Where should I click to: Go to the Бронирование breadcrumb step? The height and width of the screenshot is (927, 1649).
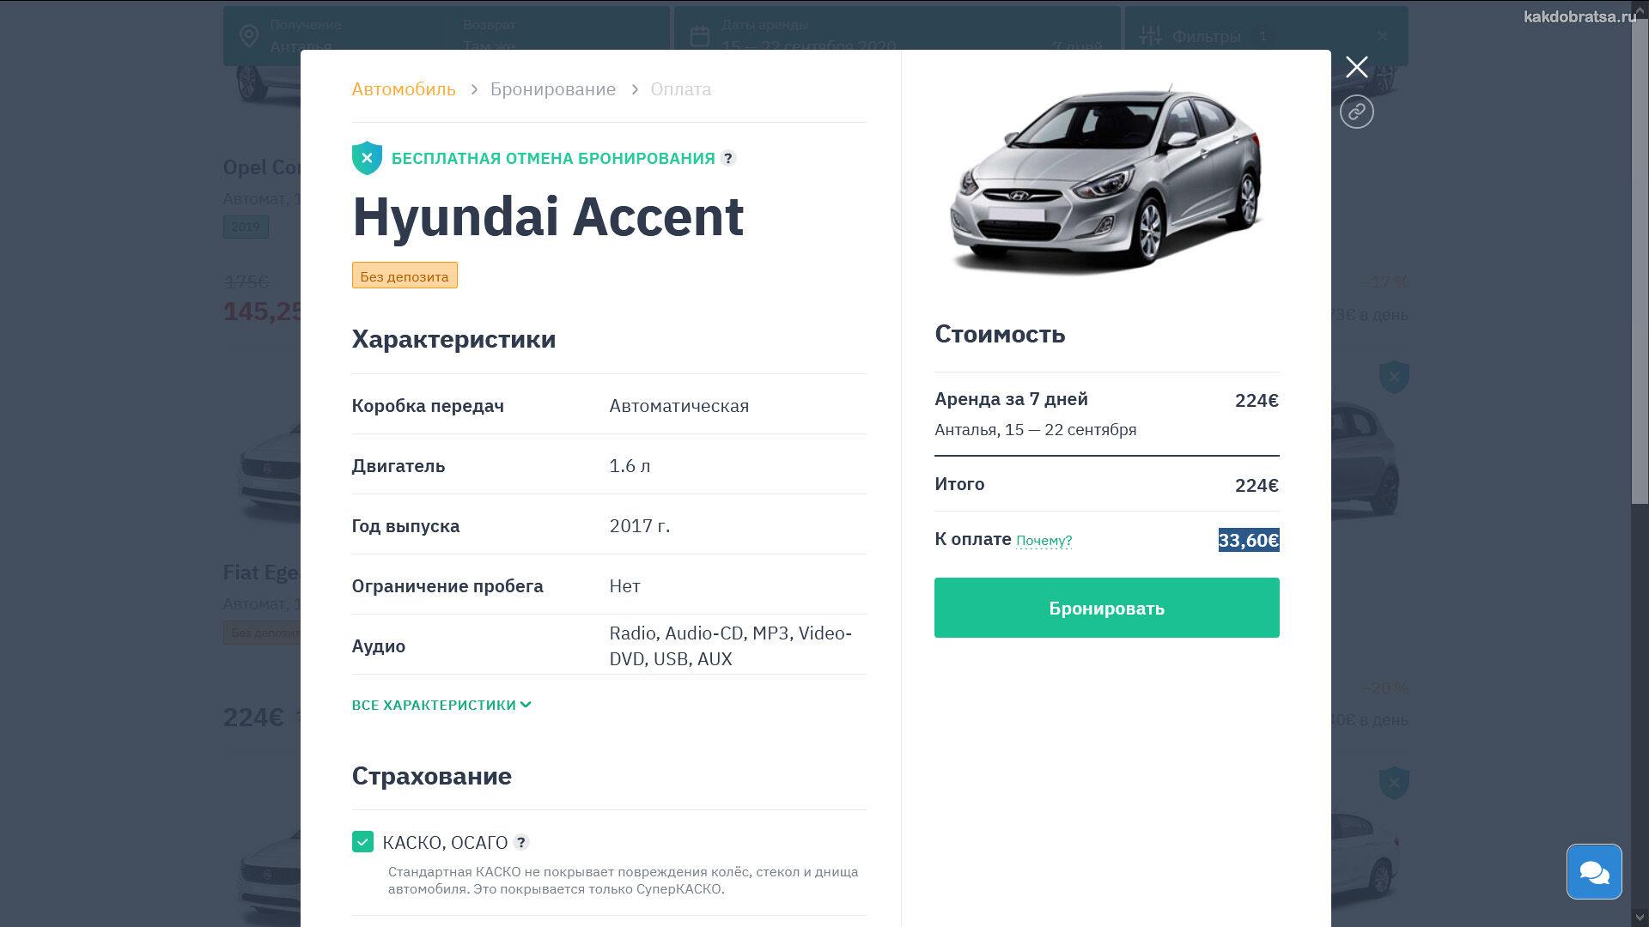pos(553,89)
